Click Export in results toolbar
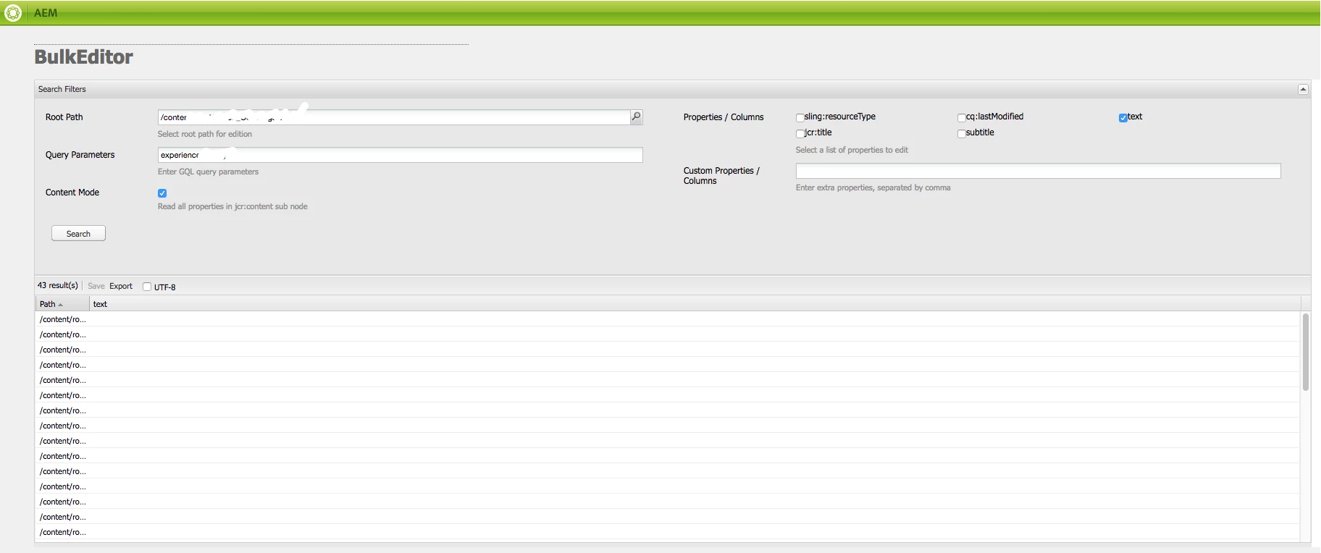 pyautogui.click(x=121, y=286)
